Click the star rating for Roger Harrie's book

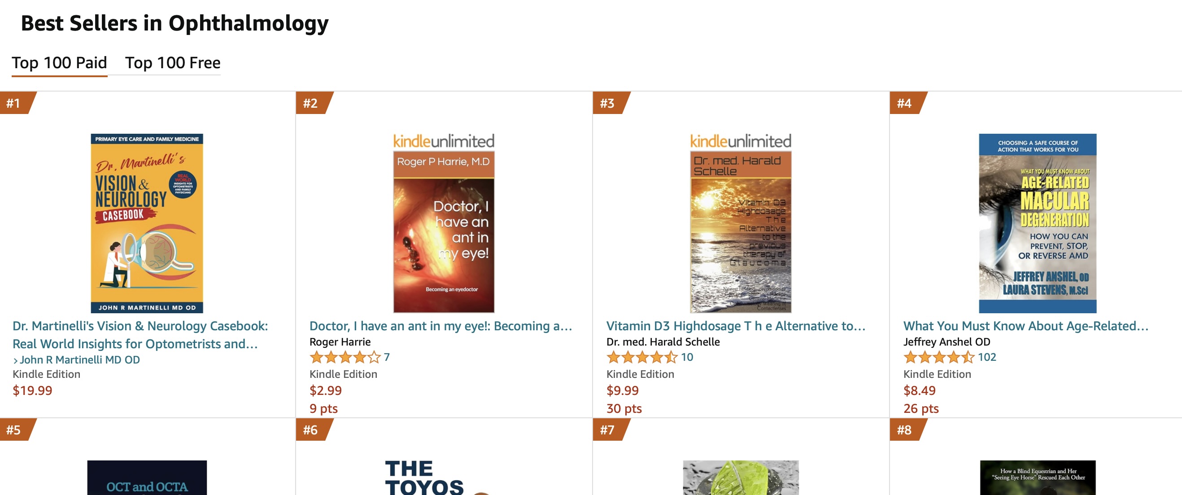click(345, 357)
